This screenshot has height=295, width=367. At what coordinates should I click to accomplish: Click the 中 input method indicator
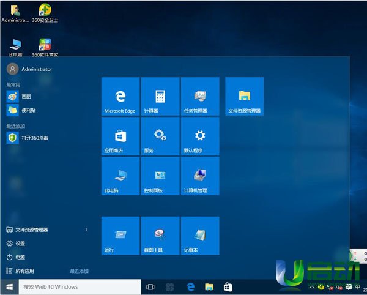[357, 287]
